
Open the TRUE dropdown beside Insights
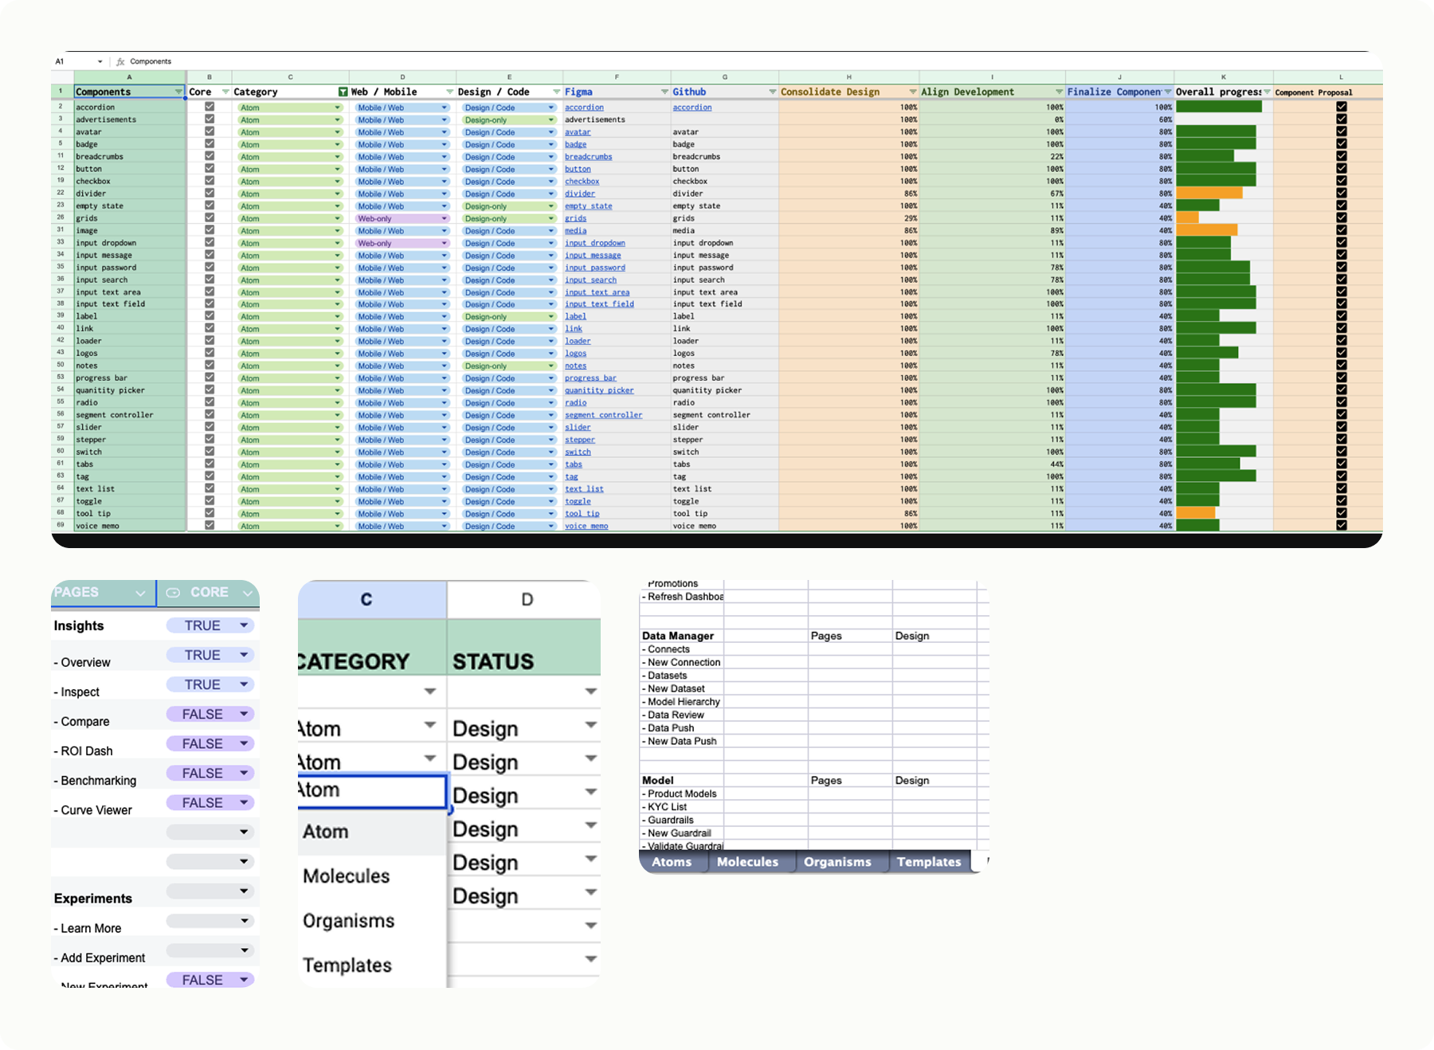[x=244, y=625]
